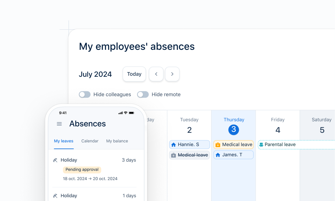This screenshot has width=335, height=201.
Task: Click the first Holiday umbrella icon
Action: coord(56,160)
